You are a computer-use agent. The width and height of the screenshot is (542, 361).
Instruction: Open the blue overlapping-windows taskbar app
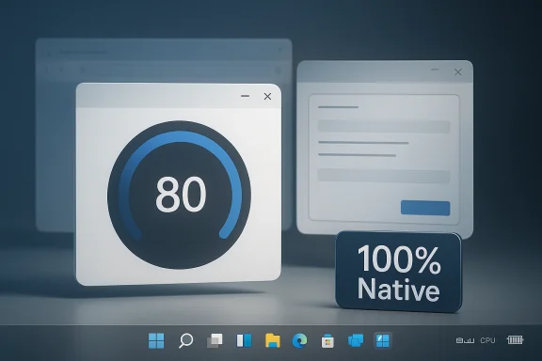tap(356, 340)
